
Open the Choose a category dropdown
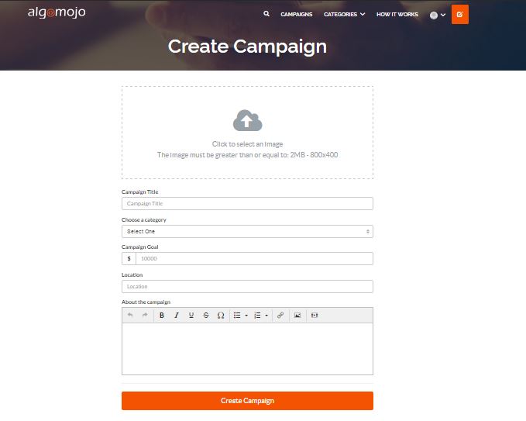point(247,231)
